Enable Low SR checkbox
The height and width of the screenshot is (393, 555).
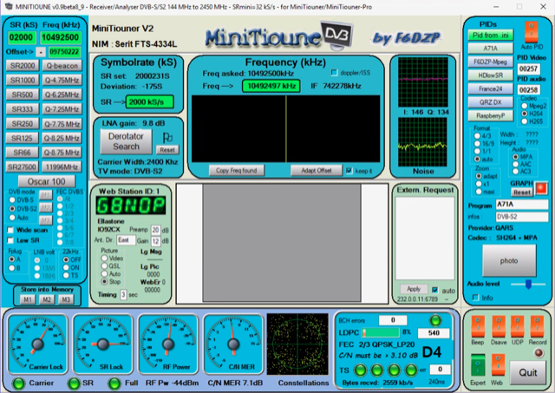10,240
